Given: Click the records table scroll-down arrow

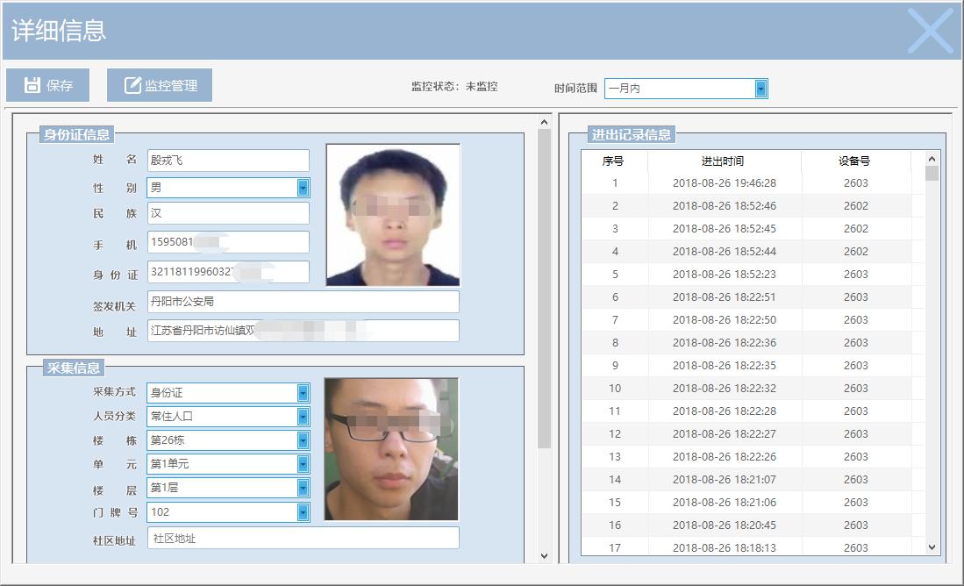Looking at the screenshot, I should 932,547.
